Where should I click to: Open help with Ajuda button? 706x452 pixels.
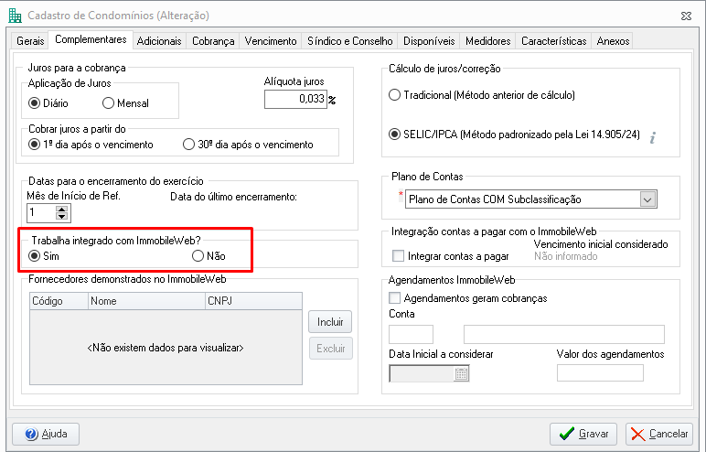46,434
